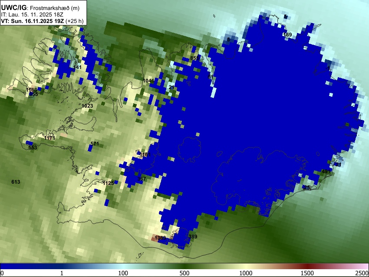Click the map value 491

tap(326, 171)
